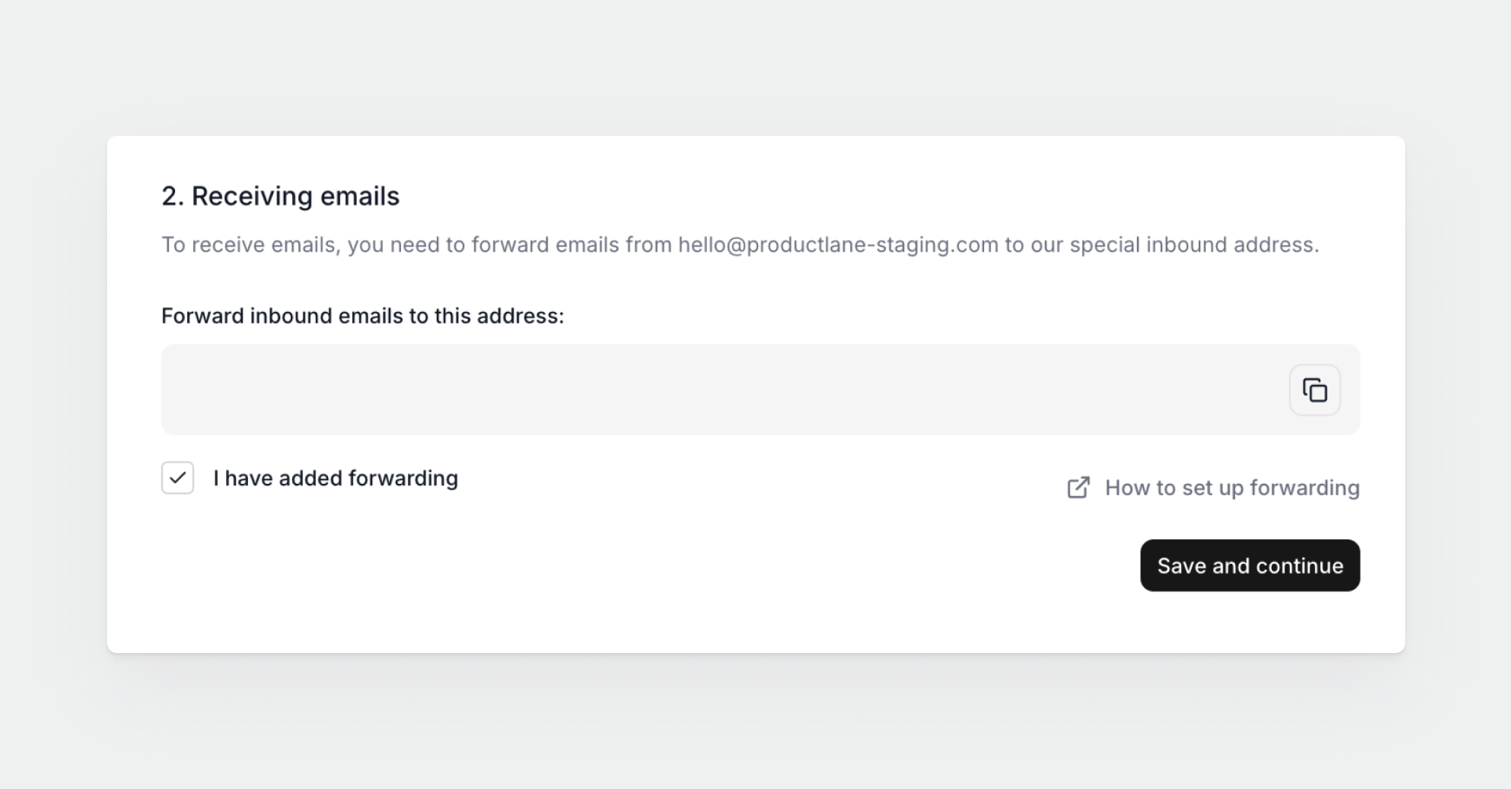This screenshot has width=1511, height=789.
Task: Click the grey forwarding help link text
Action: [1231, 488]
